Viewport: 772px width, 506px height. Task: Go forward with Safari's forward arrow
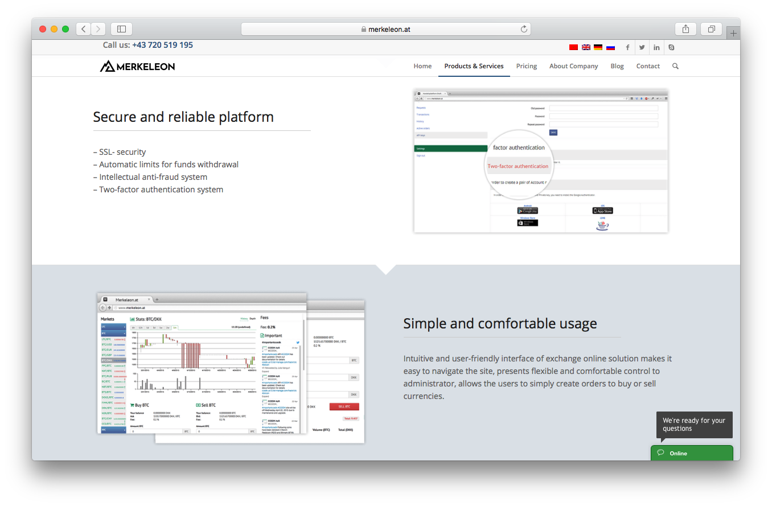pos(98,29)
